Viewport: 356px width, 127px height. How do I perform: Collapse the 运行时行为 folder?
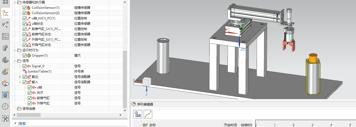pyautogui.click(x=15, y=50)
